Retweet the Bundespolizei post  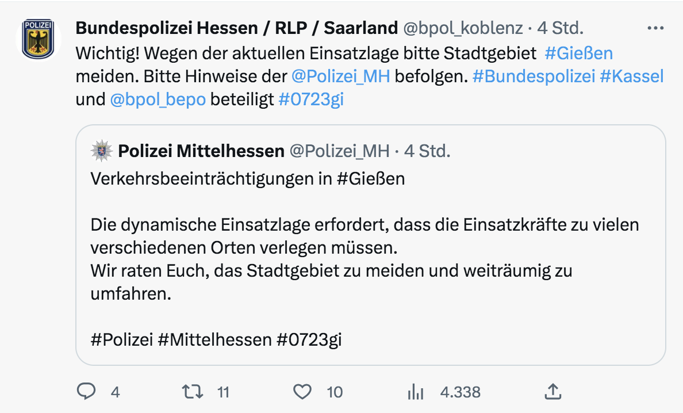(x=192, y=392)
